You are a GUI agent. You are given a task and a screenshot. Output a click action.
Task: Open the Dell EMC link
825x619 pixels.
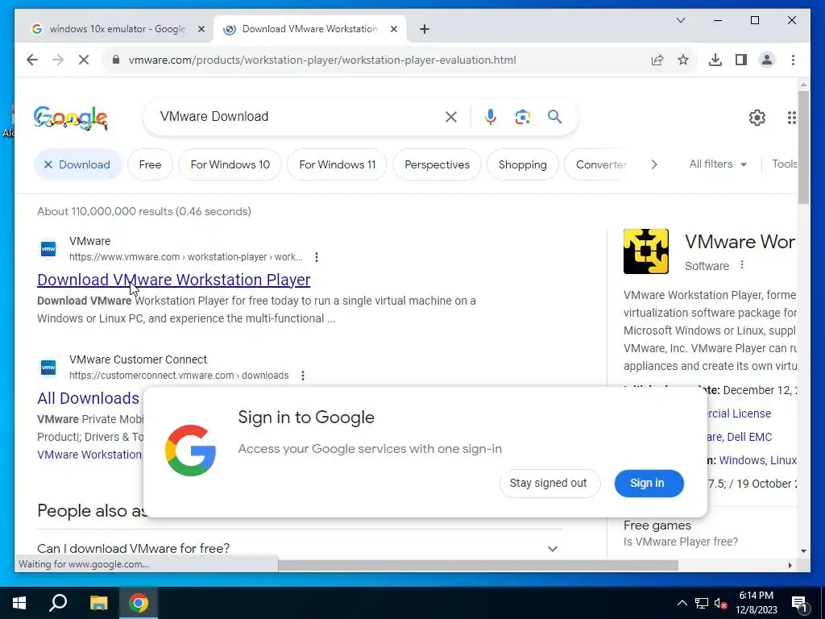(x=749, y=437)
